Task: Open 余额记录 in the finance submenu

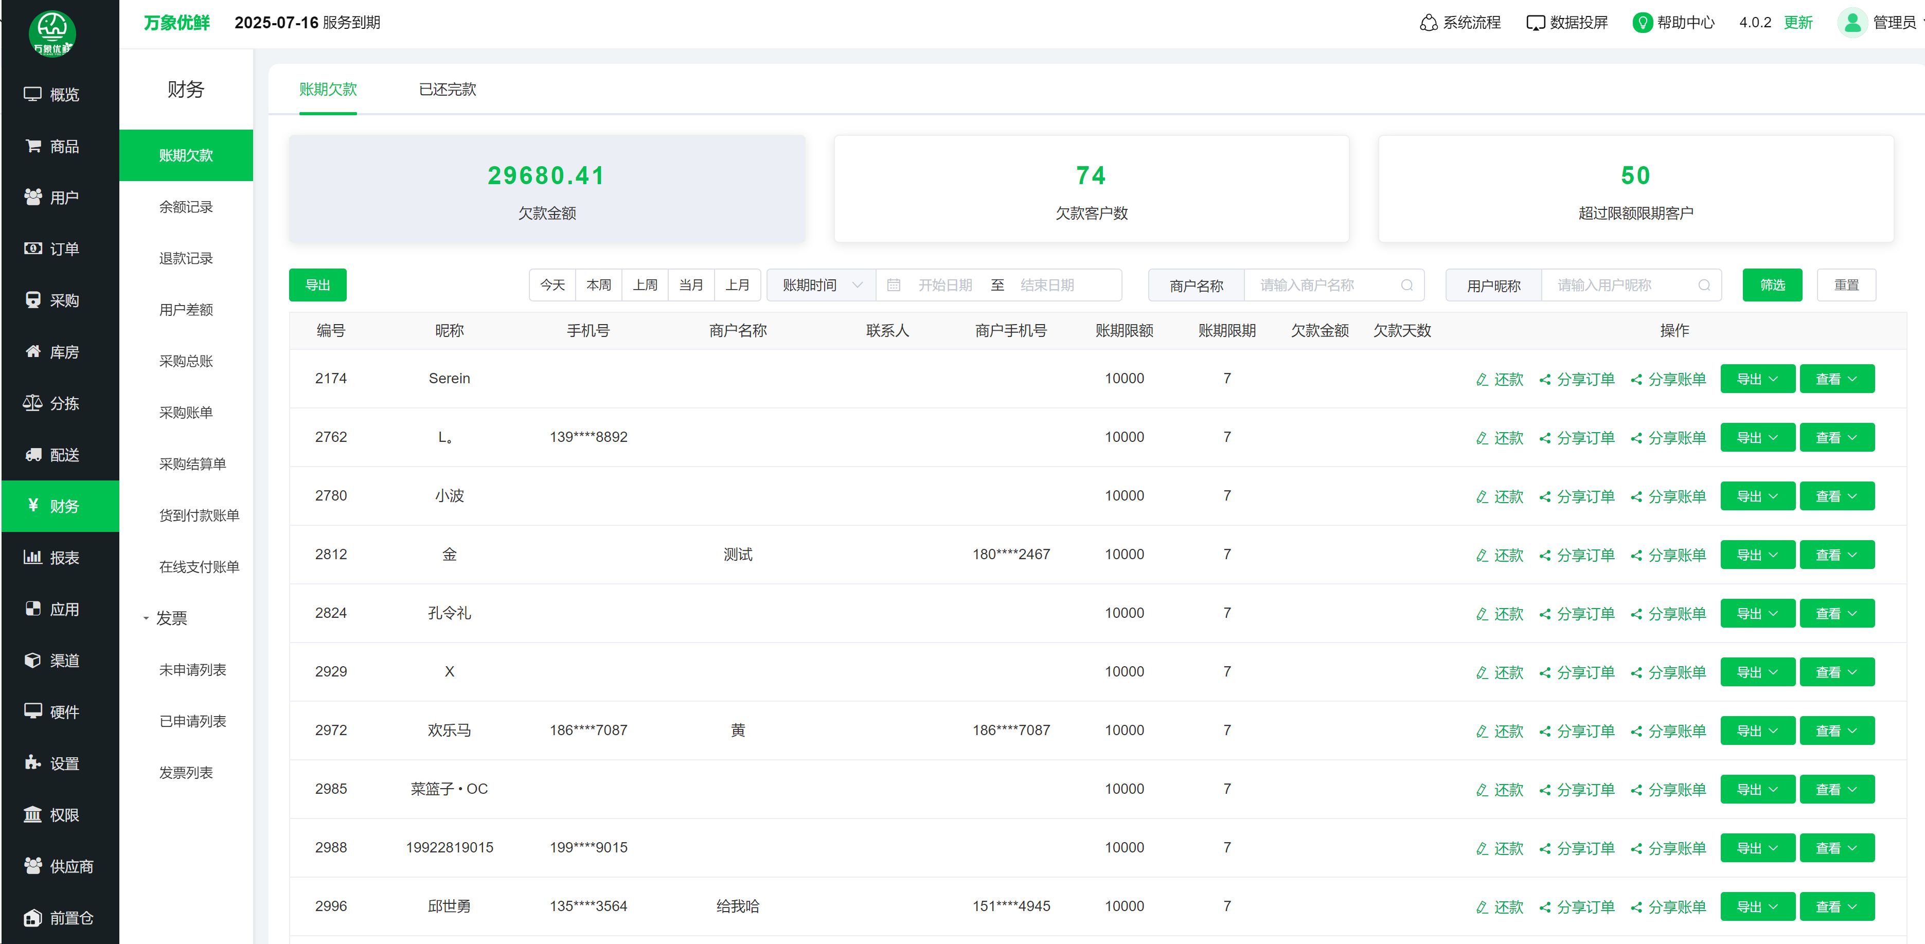Action: pyautogui.click(x=186, y=207)
